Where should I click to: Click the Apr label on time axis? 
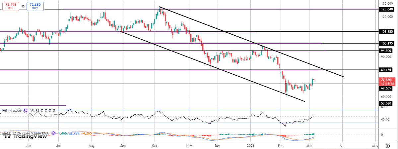(342, 145)
